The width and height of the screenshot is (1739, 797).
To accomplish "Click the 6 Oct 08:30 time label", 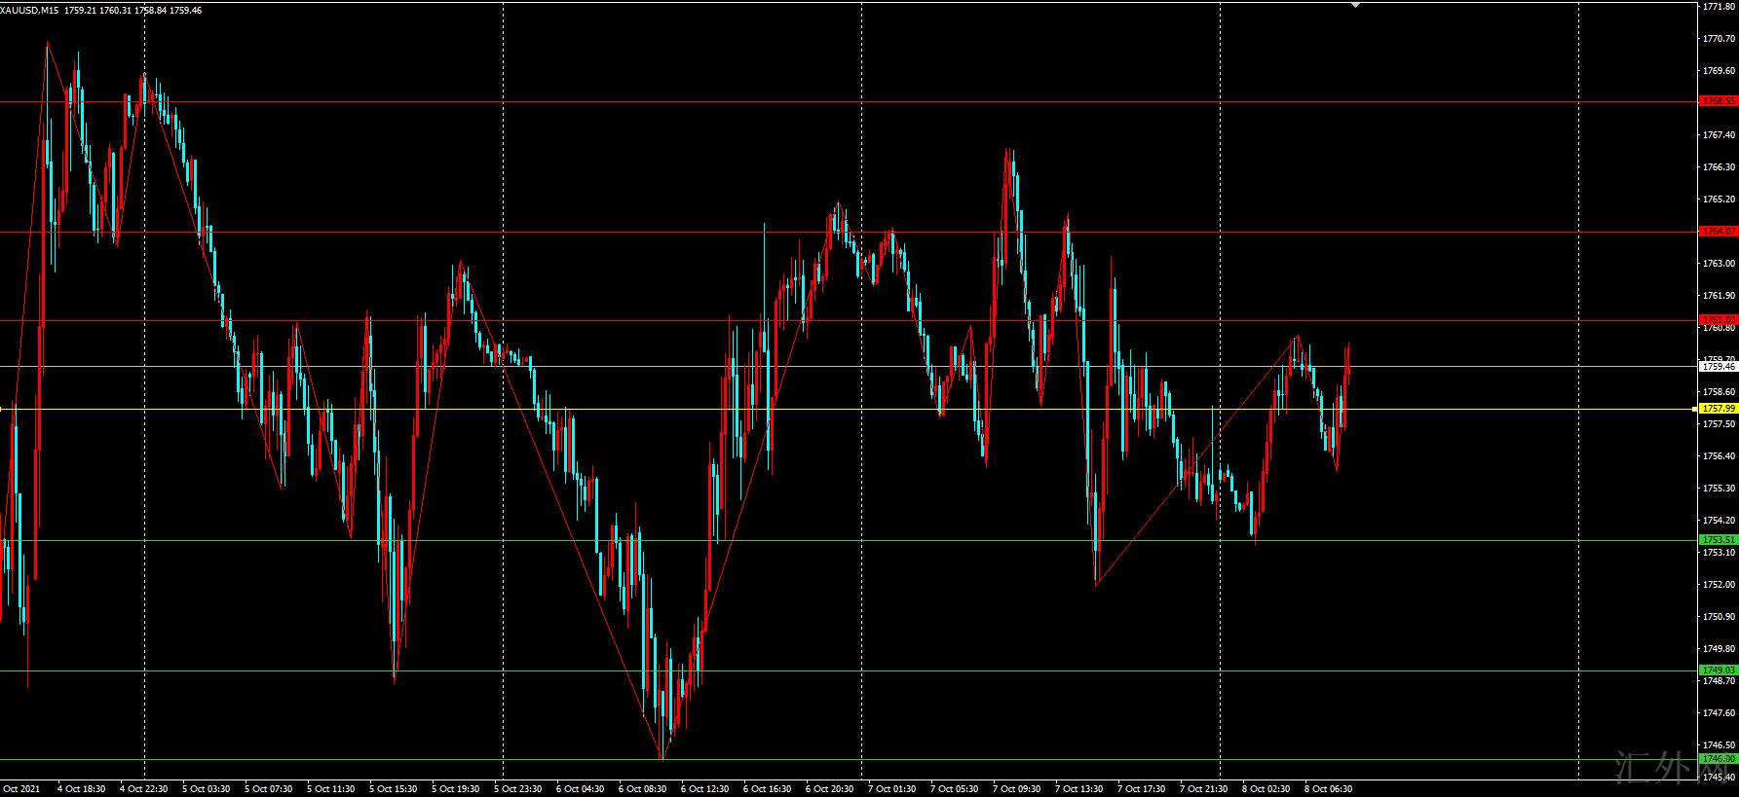I will click(643, 789).
